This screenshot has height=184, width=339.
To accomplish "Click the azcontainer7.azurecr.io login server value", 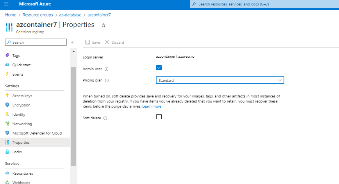I will pyautogui.click(x=175, y=57).
